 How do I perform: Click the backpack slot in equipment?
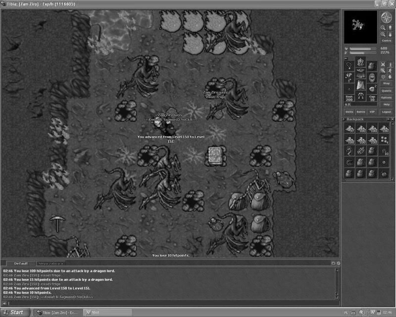tap(372, 66)
